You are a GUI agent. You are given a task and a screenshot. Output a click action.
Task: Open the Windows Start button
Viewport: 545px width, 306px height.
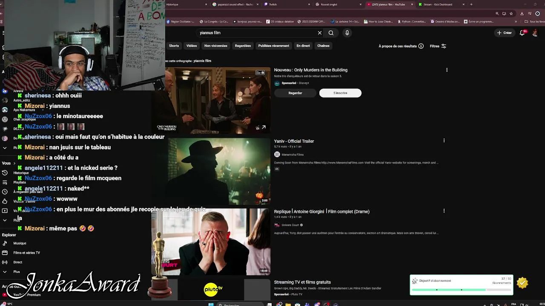tap(211, 304)
